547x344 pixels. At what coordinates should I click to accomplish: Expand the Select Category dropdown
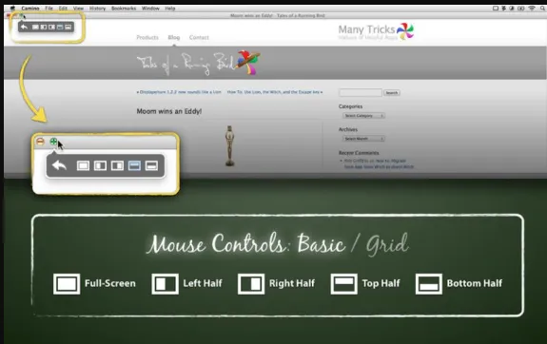click(363, 116)
